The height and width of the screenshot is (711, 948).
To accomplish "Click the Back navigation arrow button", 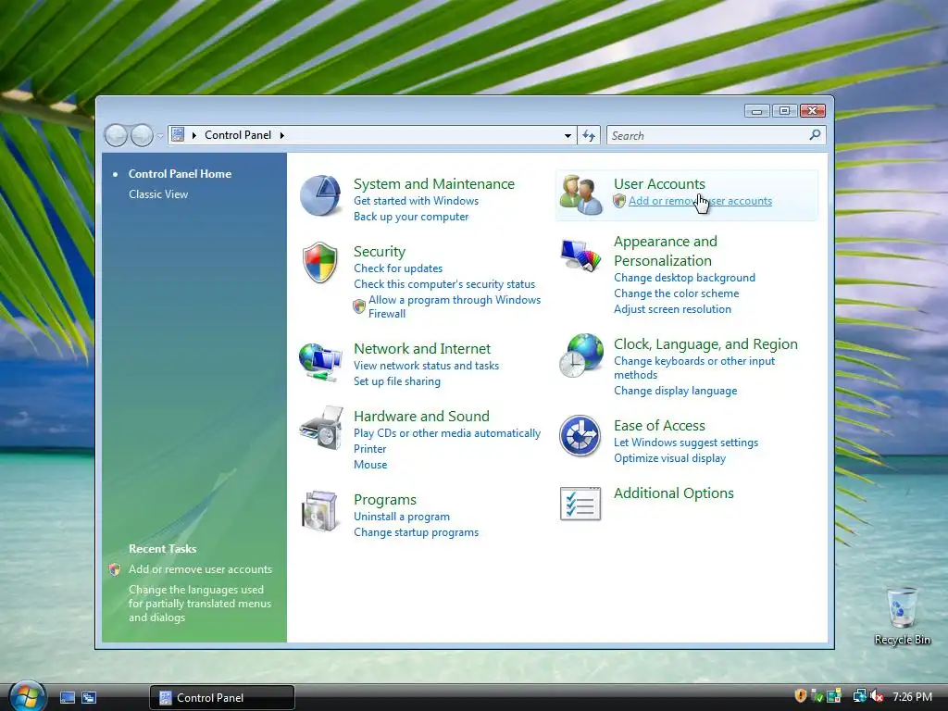I will 116,135.
